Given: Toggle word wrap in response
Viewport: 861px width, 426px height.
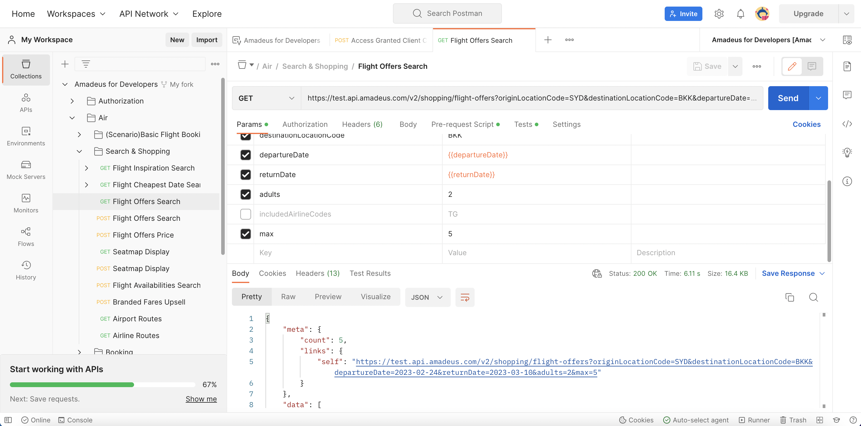Looking at the screenshot, I should (464, 297).
